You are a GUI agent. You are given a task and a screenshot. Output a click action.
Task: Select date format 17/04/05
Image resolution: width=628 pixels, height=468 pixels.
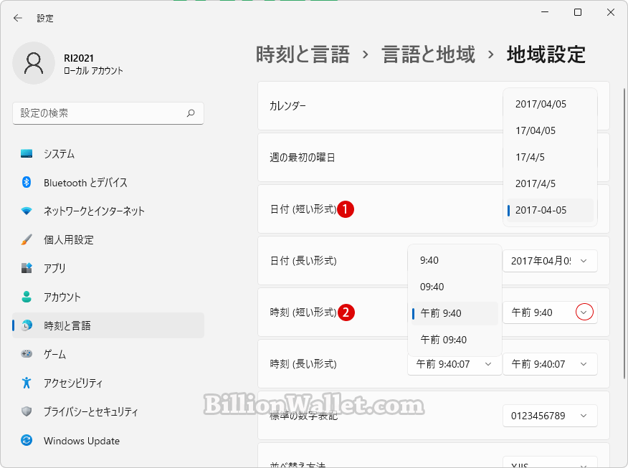[x=550, y=130]
